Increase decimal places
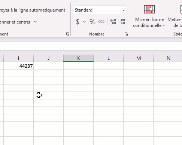Screen dimensions: 182x145 [x=113, y=22]
